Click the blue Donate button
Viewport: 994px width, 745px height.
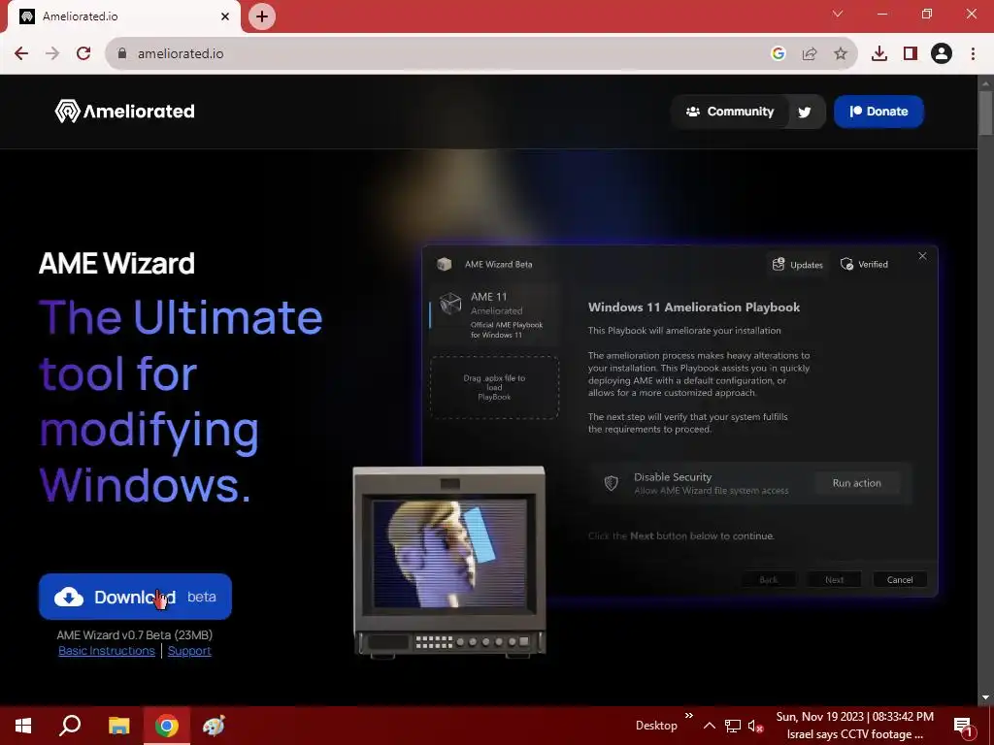tap(878, 112)
